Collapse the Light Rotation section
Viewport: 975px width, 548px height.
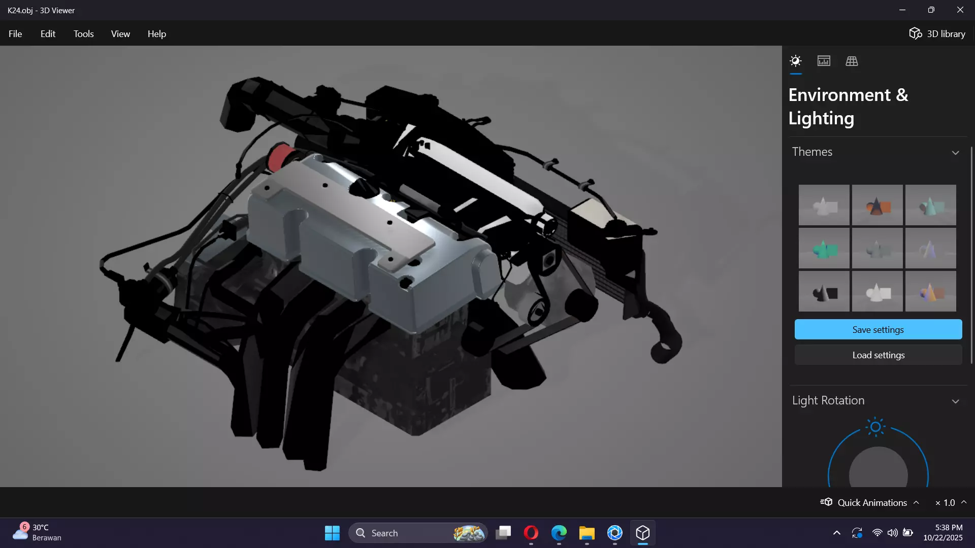(955, 401)
